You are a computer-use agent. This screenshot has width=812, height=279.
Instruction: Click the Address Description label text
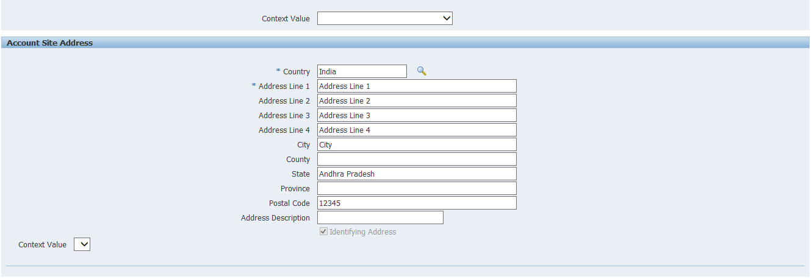tap(275, 218)
